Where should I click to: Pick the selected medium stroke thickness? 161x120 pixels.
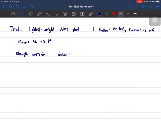121,14
